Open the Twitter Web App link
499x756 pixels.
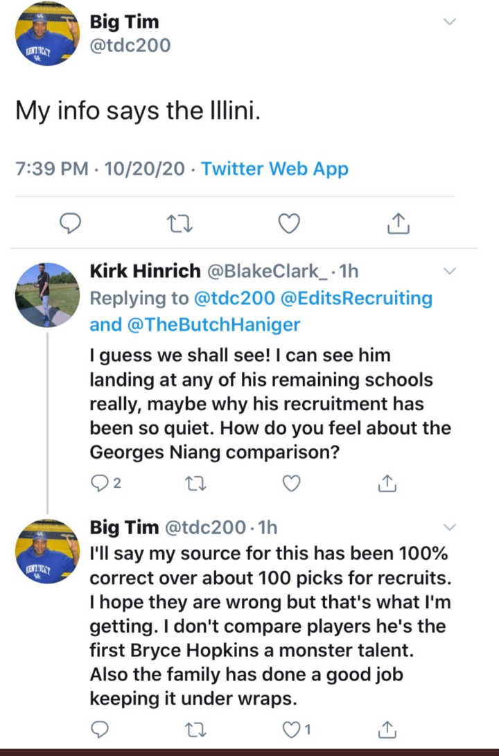274,168
